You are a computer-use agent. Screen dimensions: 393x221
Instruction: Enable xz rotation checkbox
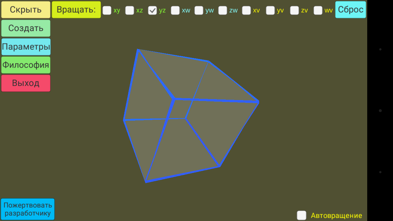pos(130,10)
